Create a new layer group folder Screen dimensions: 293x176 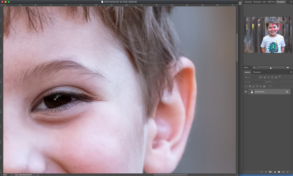tap(279, 172)
